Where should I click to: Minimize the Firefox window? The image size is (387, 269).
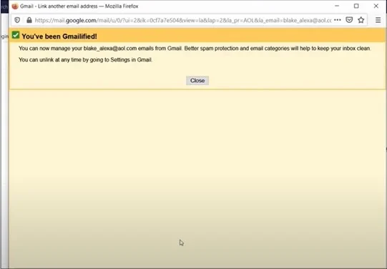pyautogui.click(x=337, y=6)
